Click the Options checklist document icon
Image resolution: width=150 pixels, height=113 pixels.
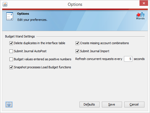point(10,16)
